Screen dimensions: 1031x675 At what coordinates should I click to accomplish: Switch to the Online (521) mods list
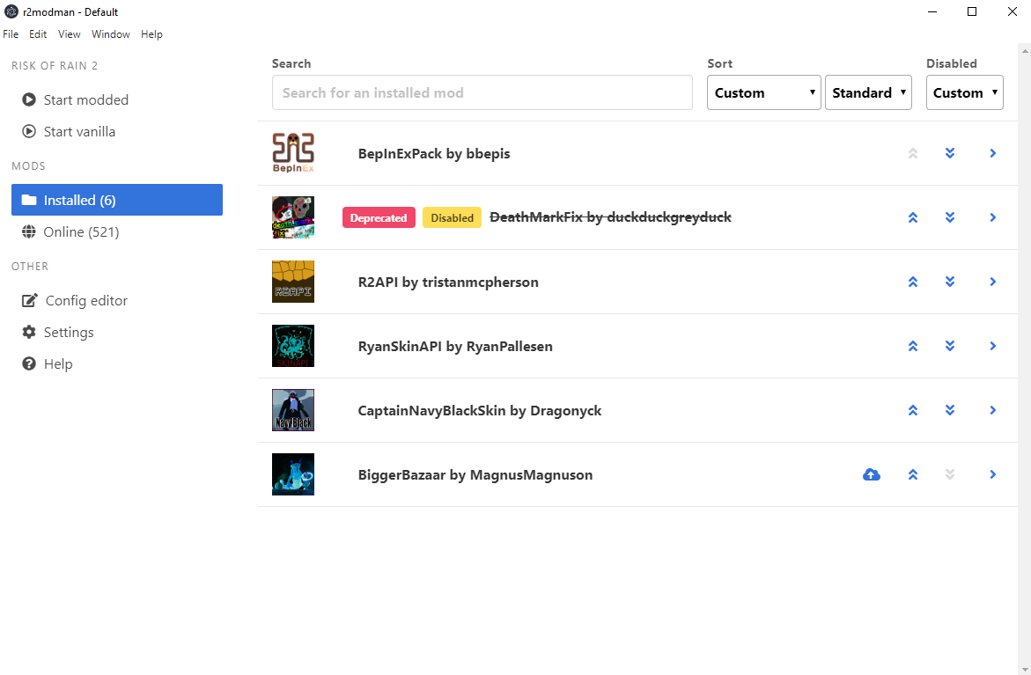tap(117, 231)
